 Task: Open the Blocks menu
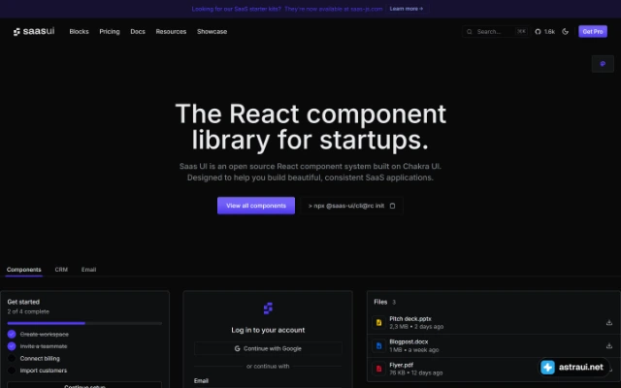click(x=80, y=32)
